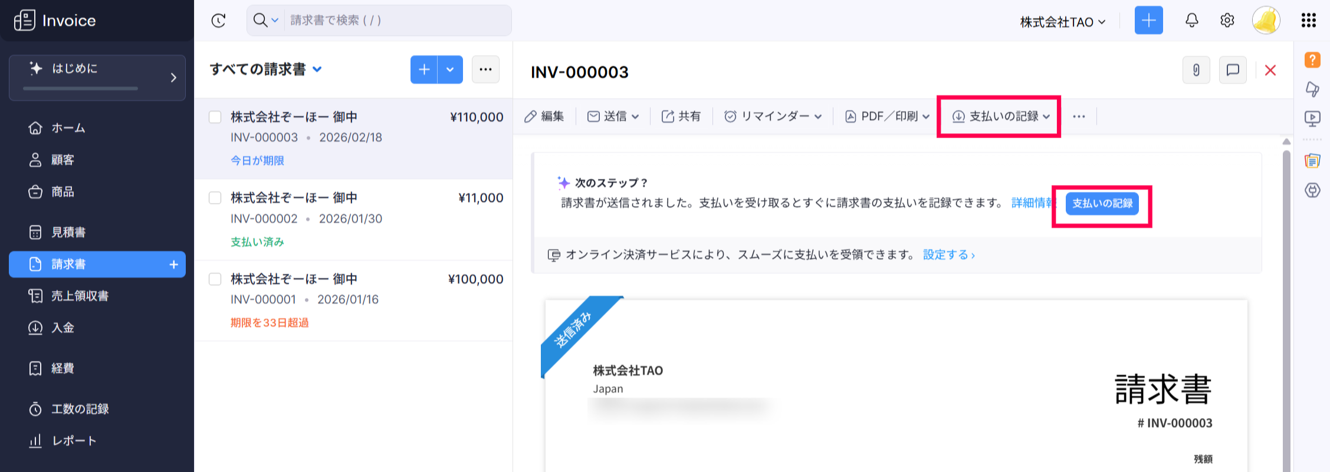Go to 見積書 in the sidebar

click(68, 232)
